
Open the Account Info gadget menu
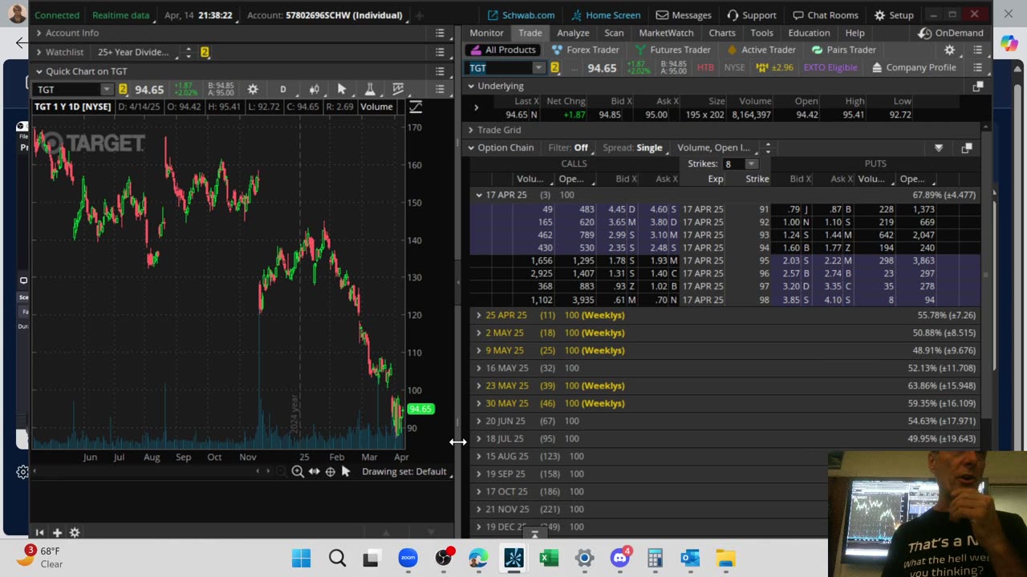[x=440, y=33]
